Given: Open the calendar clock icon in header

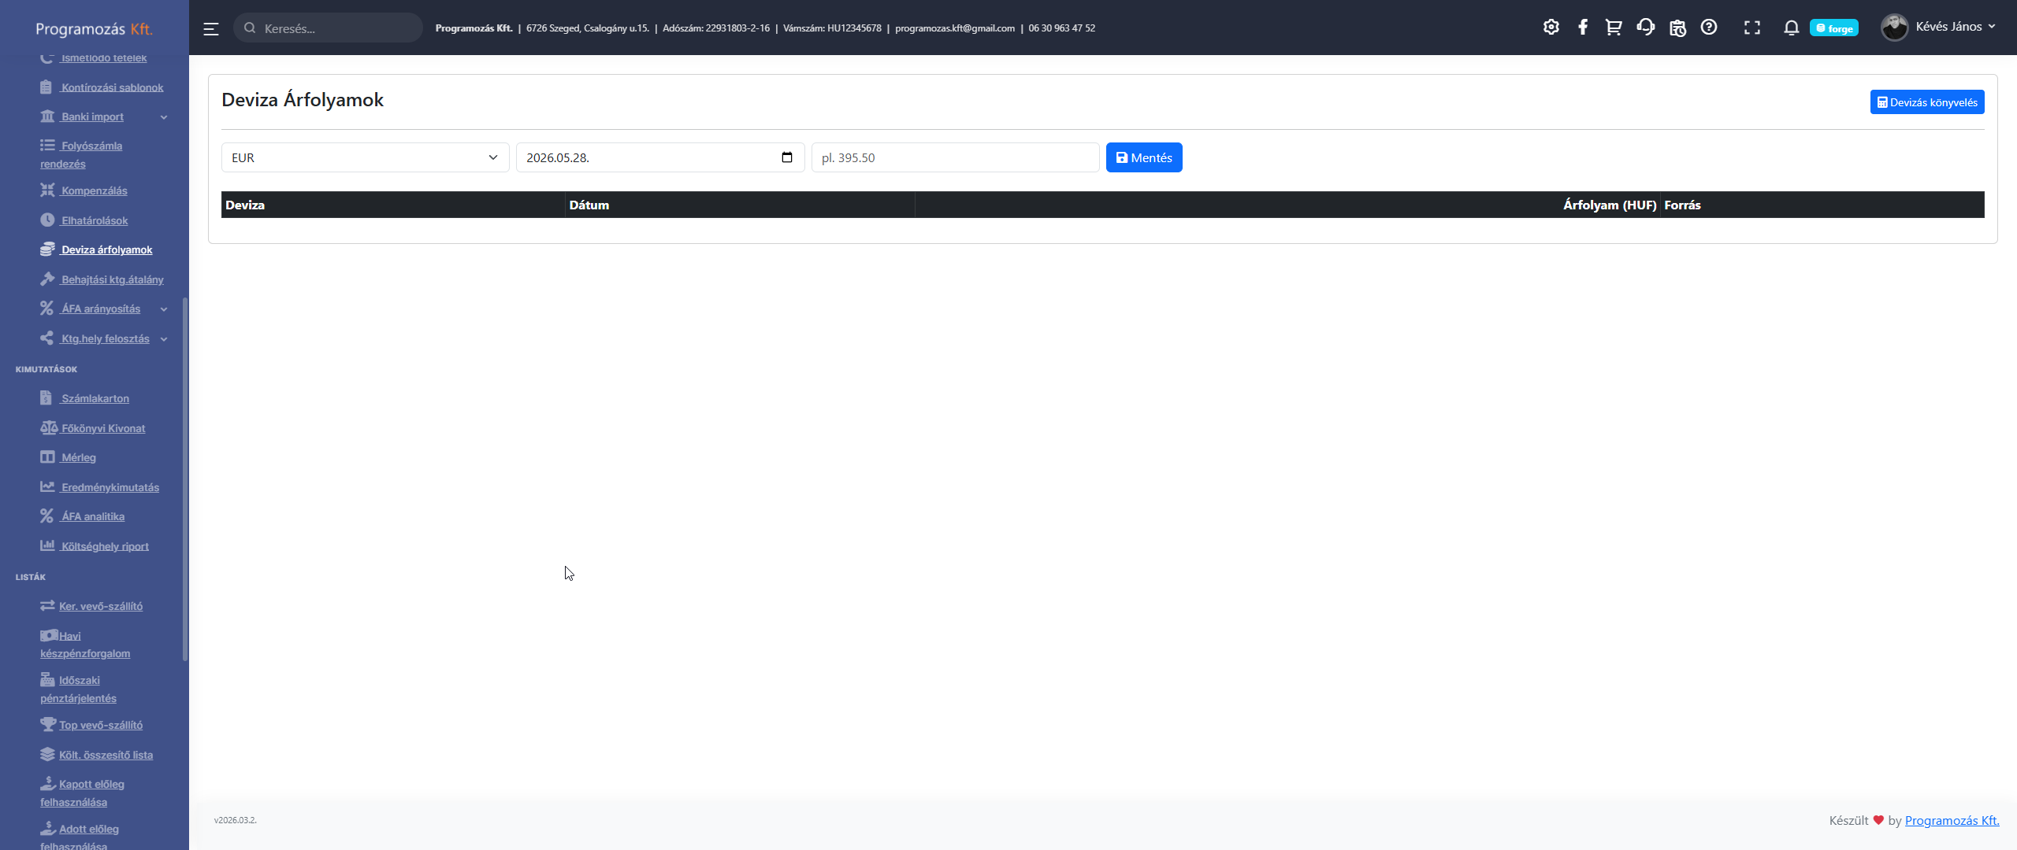Looking at the screenshot, I should (1677, 28).
